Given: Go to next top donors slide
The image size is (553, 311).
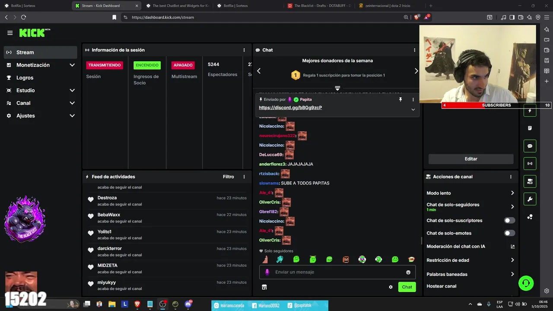Looking at the screenshot, I should point(416,71).
